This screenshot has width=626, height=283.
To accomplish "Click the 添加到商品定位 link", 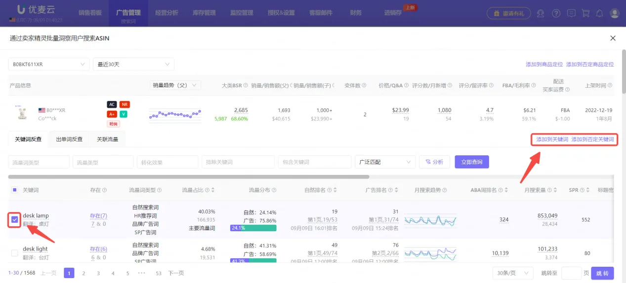I will point(544,65).
